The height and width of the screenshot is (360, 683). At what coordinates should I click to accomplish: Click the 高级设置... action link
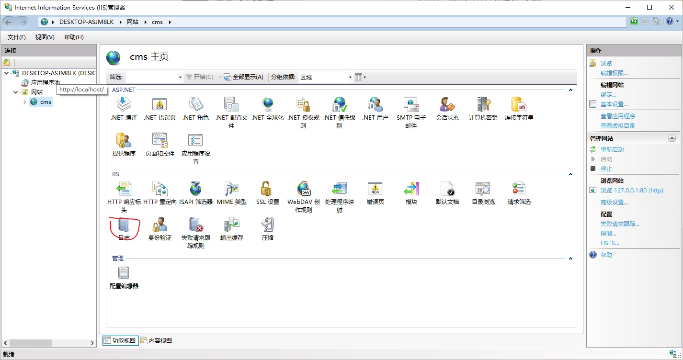[x=614, y=202]
